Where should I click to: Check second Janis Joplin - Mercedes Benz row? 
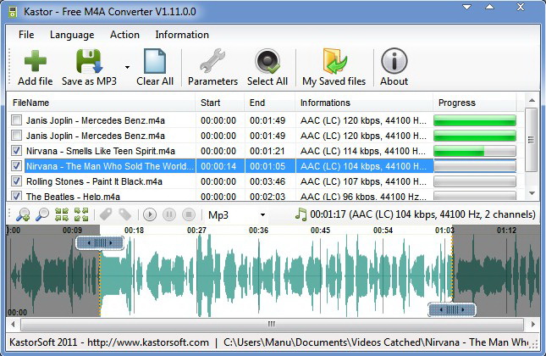coord(16,136)
